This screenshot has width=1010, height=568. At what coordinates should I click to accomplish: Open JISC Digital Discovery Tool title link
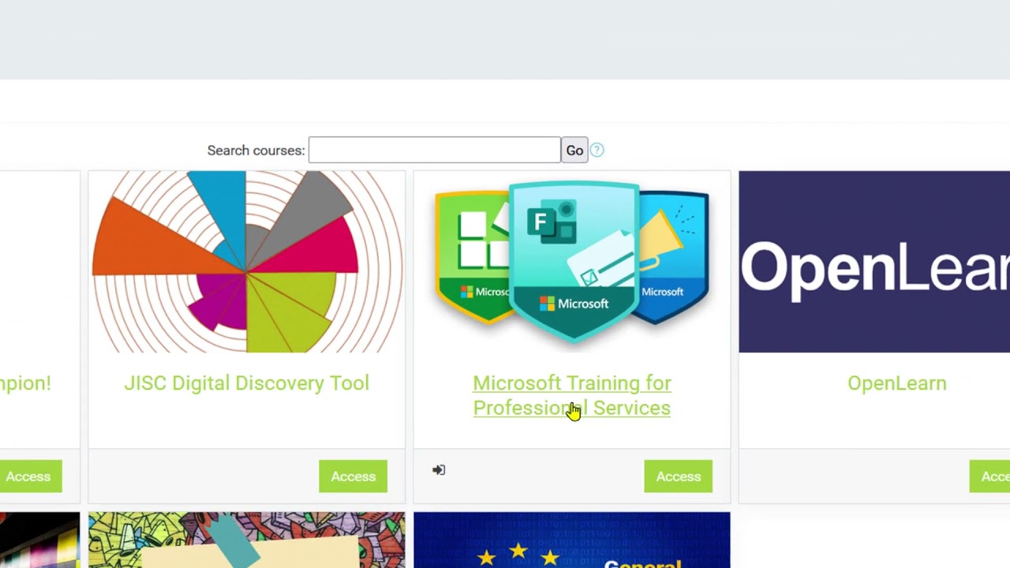click(x=246, y=383)
